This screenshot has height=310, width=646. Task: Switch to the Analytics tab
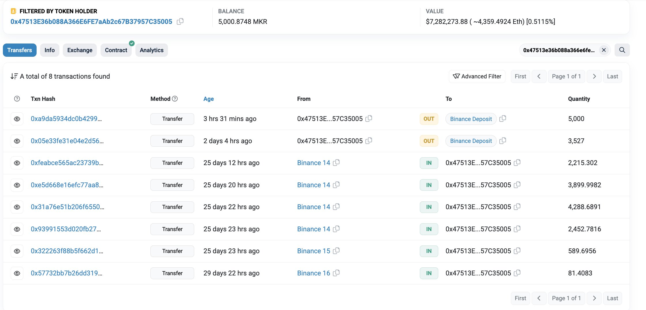(152, 50)
